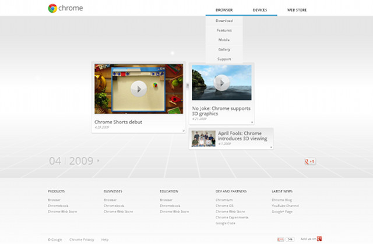
Task: Open Chromebook under the Products footer column
Action: point(58,206)
